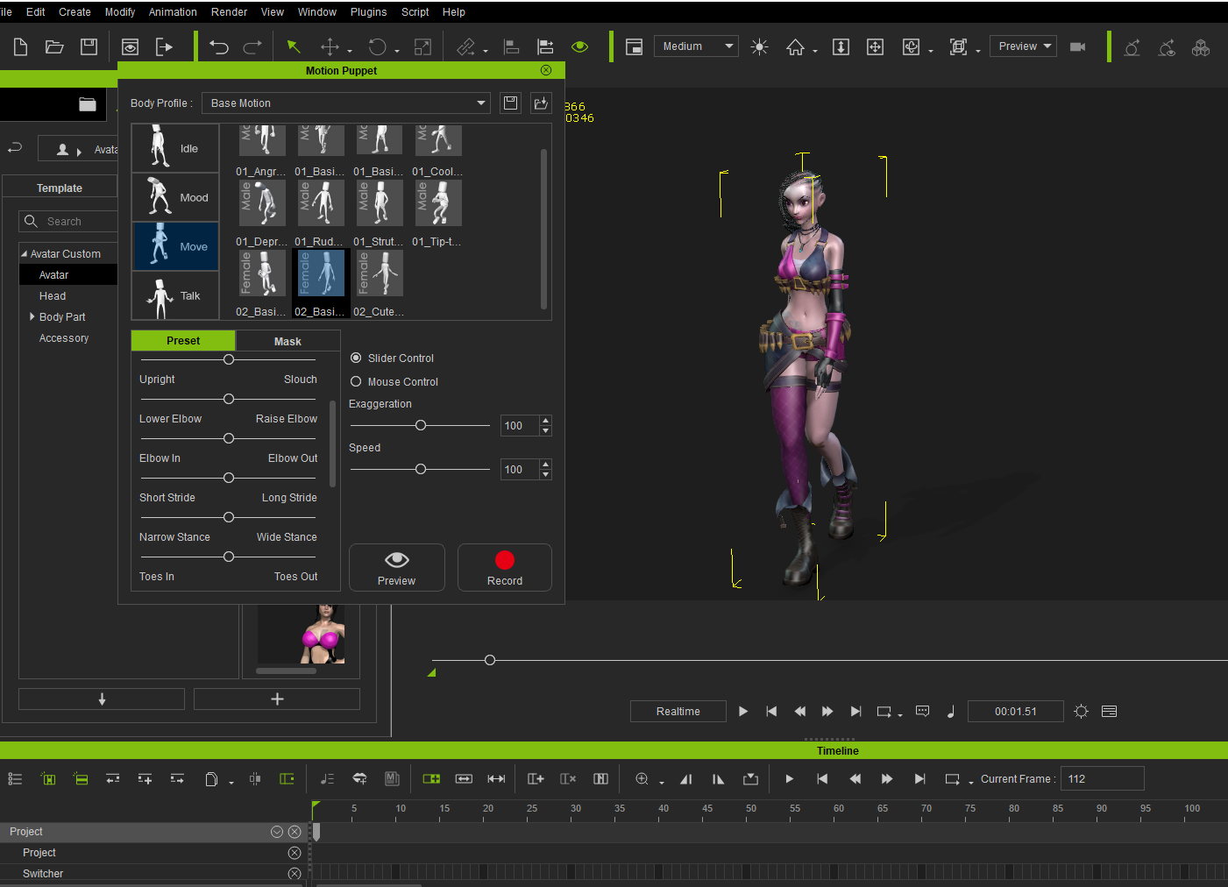Toggle the green eye visibility icon
1228x887 pixels.
[x=579, y=47]
